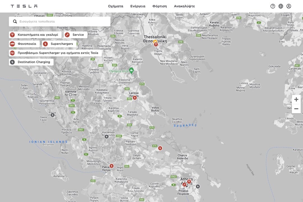
Task: Toggle the Service filter chip
Action: (75, 35)
